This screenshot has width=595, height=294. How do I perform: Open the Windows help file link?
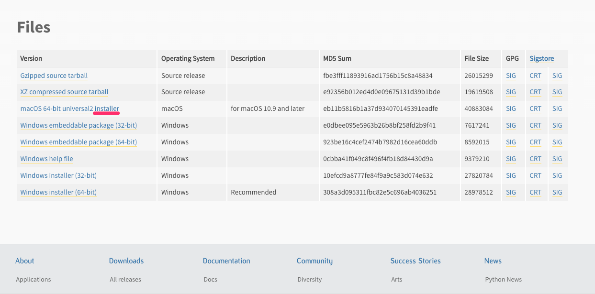[47, 159]
